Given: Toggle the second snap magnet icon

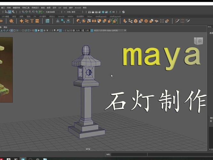Looking at the screenshot, I should (27, 12).
